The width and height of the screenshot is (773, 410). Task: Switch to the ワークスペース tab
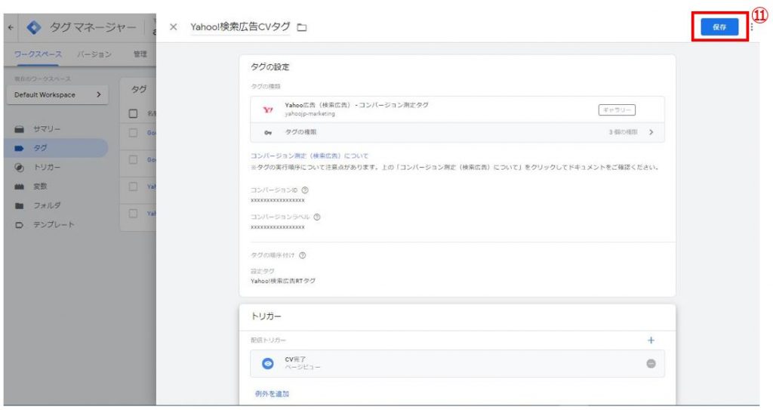click(38, 54)
